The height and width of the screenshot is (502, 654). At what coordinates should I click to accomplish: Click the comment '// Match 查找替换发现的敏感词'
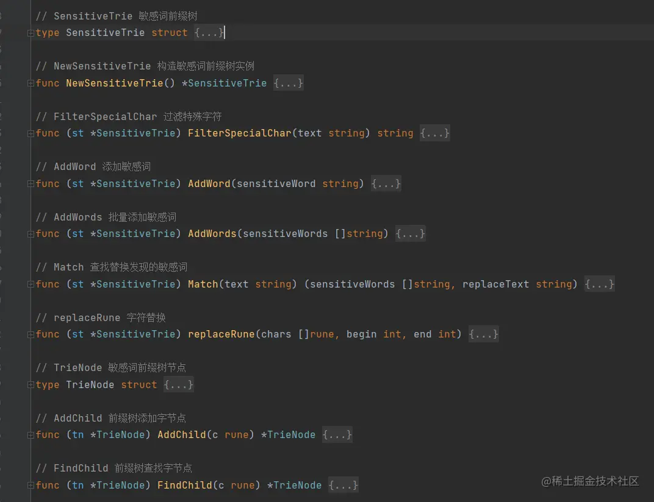[112, 267]
